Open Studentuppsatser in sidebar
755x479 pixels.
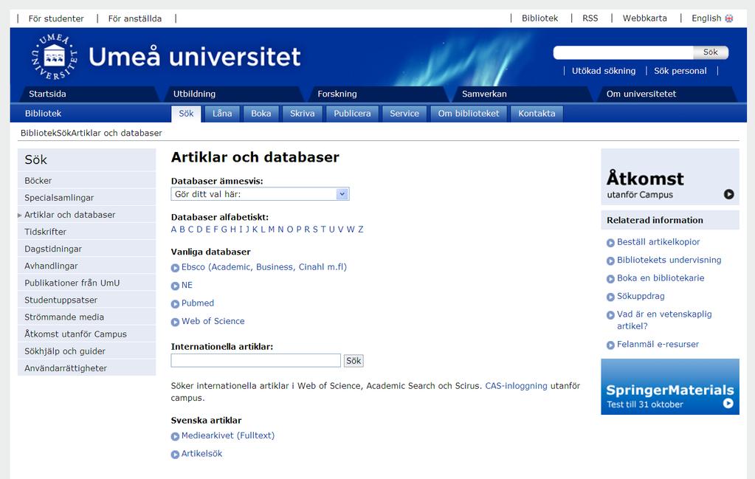[x=86, y=300]
